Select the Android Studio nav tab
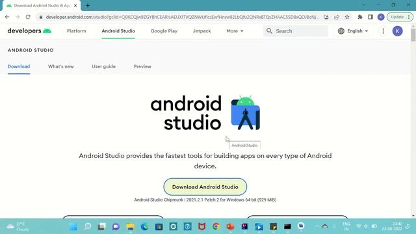 118,31
